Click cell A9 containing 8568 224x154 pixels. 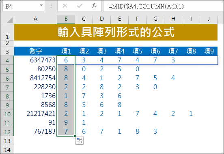click(x=35, y=105)
